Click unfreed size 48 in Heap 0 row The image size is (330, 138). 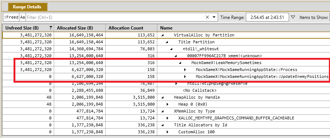[x=49, y=104]
